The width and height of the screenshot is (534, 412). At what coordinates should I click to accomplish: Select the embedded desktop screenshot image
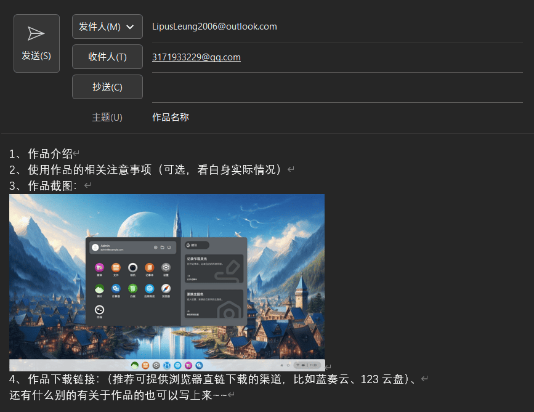point(167,283)
